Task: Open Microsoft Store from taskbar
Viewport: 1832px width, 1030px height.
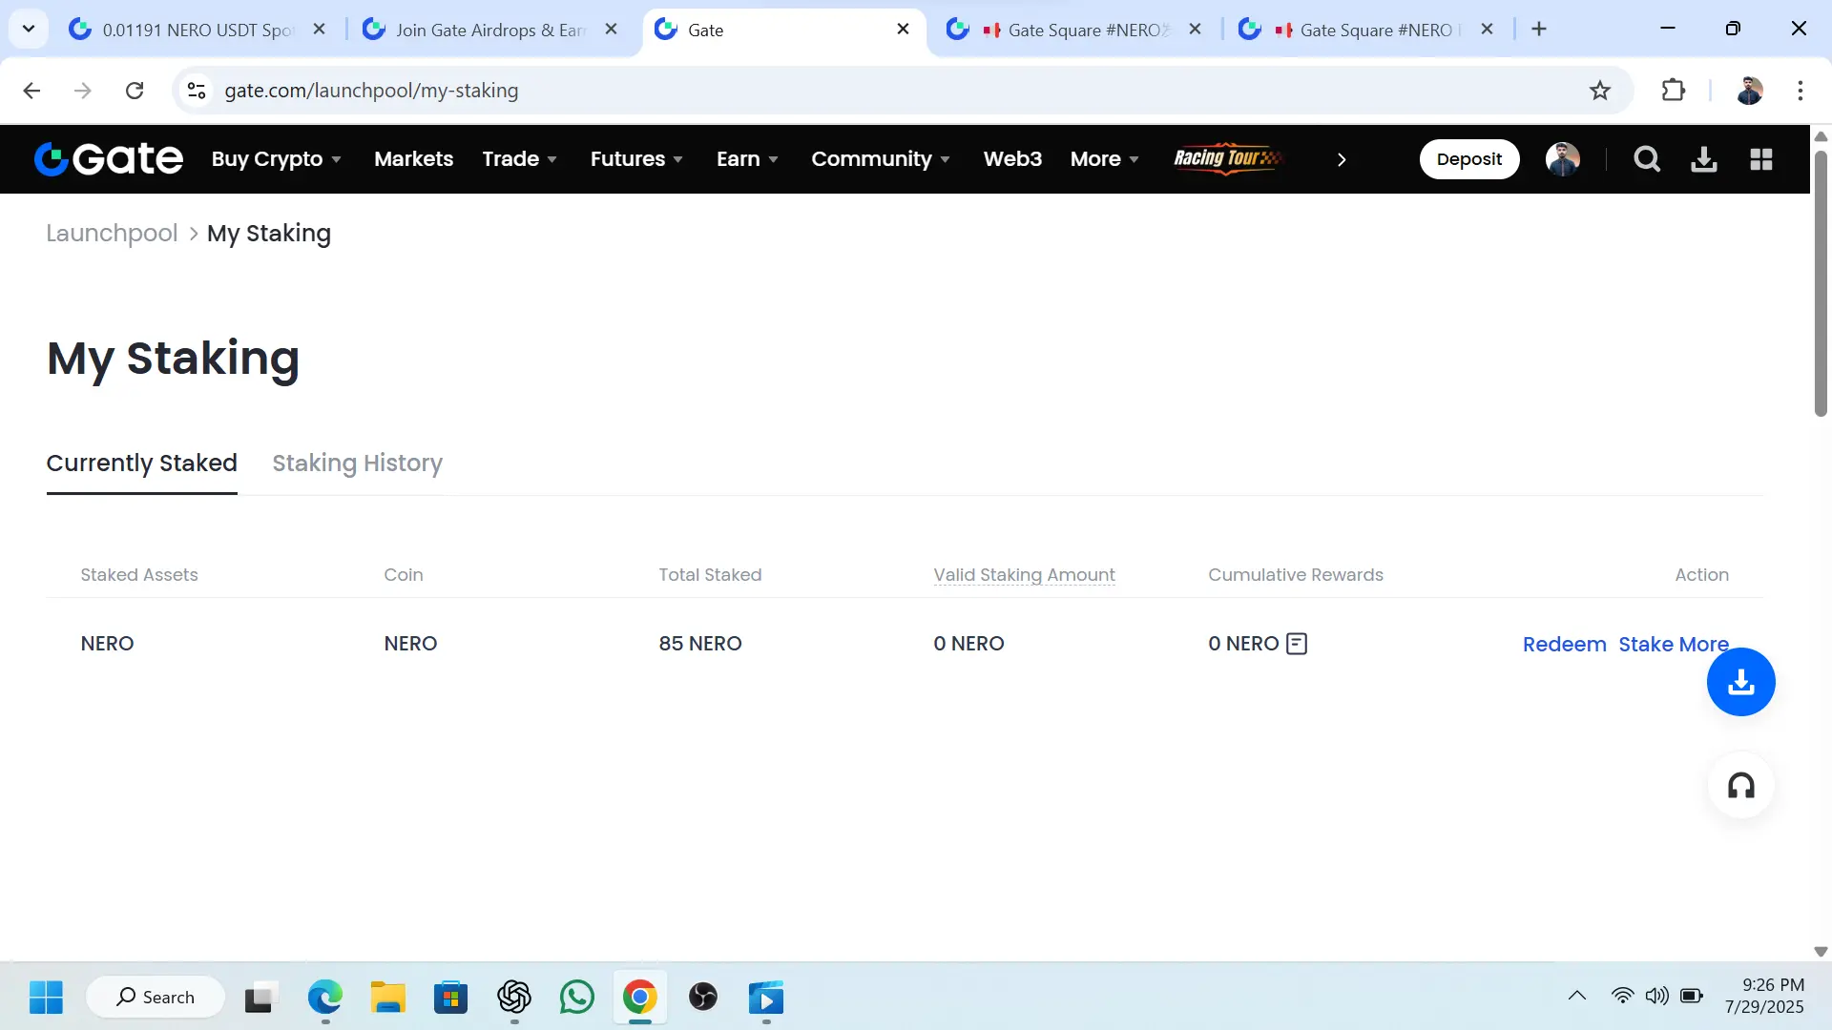Action: 451,998
